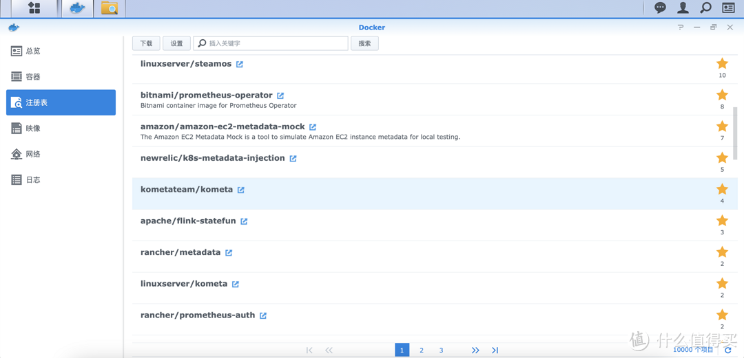Click the 搜索 search button
Image resolution: width=744 pixels, height=358 pixels.
coord(364,43)
